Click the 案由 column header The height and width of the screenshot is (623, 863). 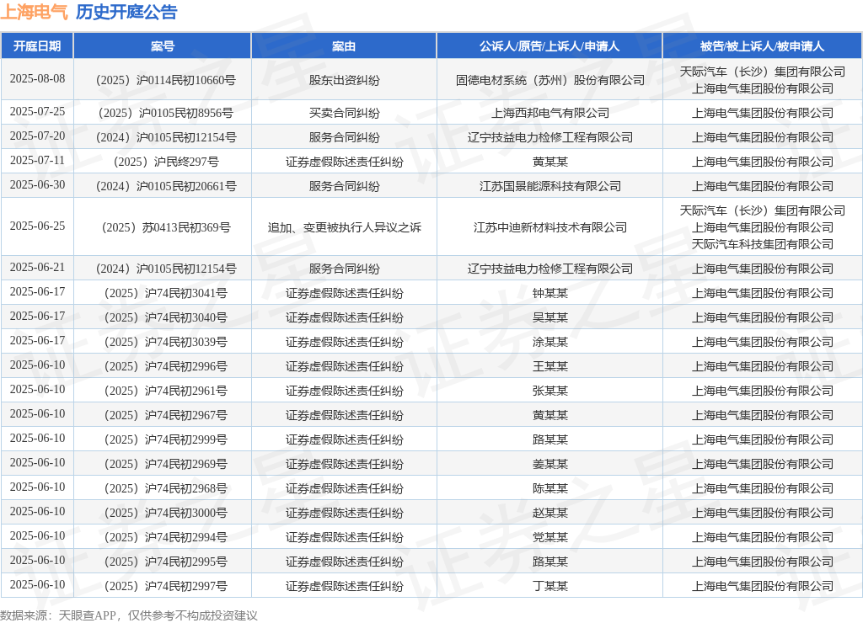click(x=344, y=46)
